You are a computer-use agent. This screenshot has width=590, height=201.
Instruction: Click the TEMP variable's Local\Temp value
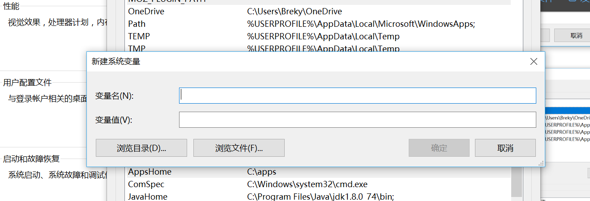click(323, 37)
